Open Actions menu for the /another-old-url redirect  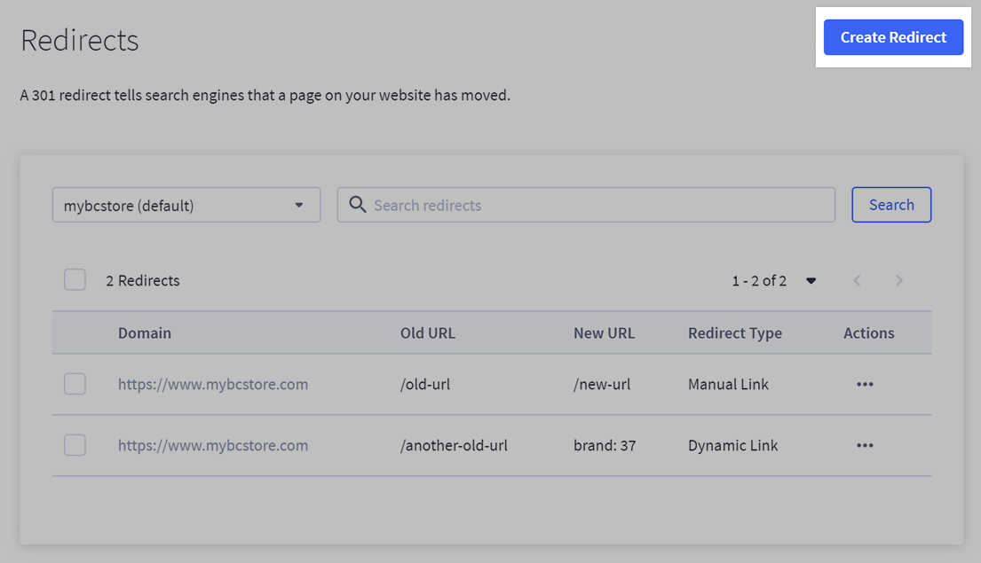click(865, 445)
